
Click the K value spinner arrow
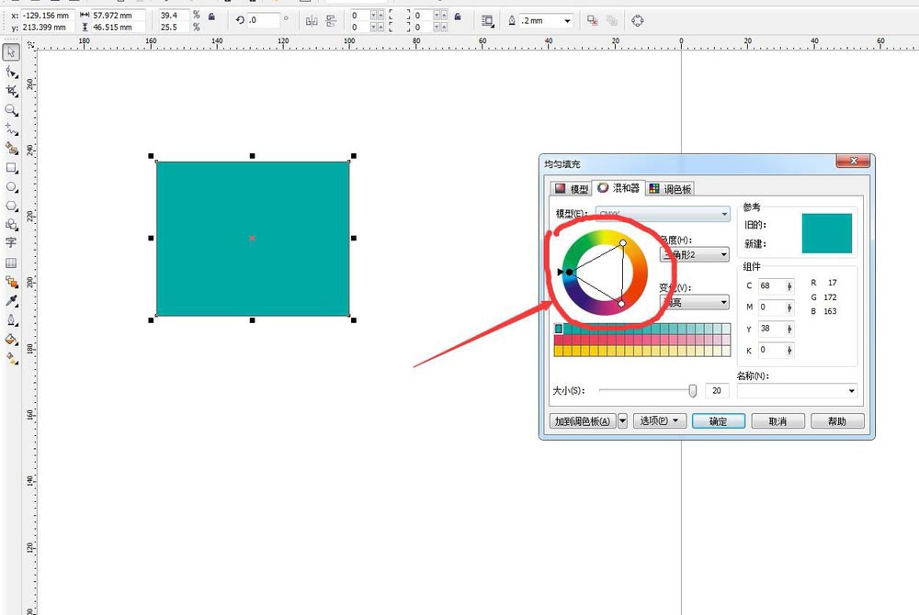point(789,351)
